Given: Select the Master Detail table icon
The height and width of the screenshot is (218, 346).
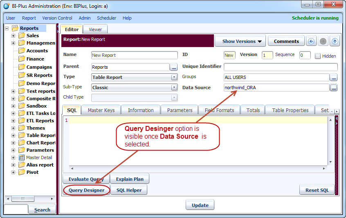Looking at the screenshot, I should [22, 157].
